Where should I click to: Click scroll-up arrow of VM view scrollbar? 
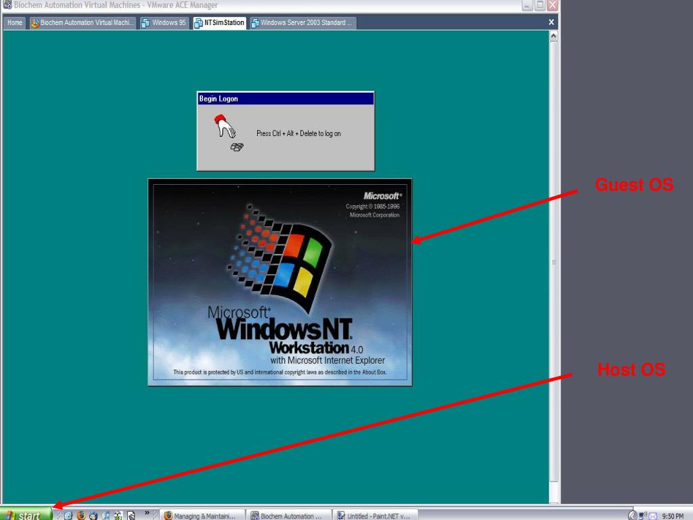554,37
